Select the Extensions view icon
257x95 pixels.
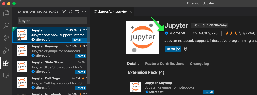tap(6, 63)
